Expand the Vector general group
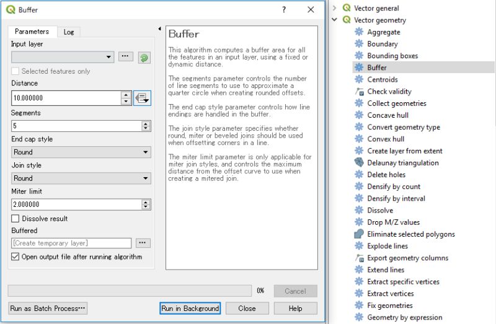 tap(334, 8)
